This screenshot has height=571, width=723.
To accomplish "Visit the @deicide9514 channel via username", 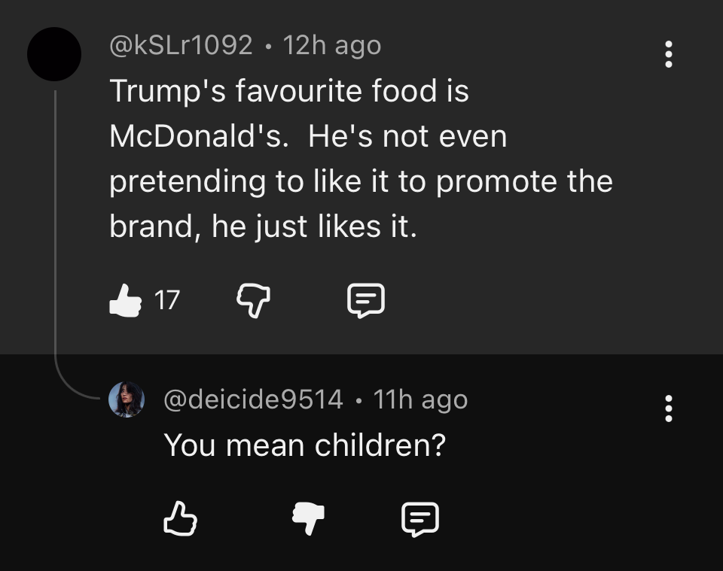I will tap(254, 399).
